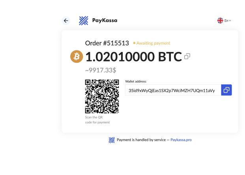Copy the BTC amount with gray copy icon
Image resolution: width=245 pixels, height=175 pixels.
point(187,56)
